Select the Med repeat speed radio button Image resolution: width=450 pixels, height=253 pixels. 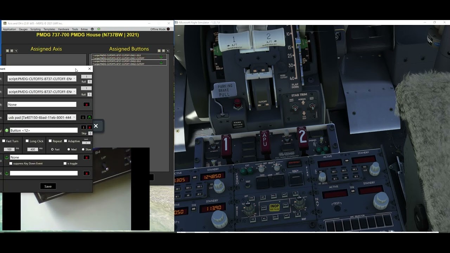pos(69,149)
